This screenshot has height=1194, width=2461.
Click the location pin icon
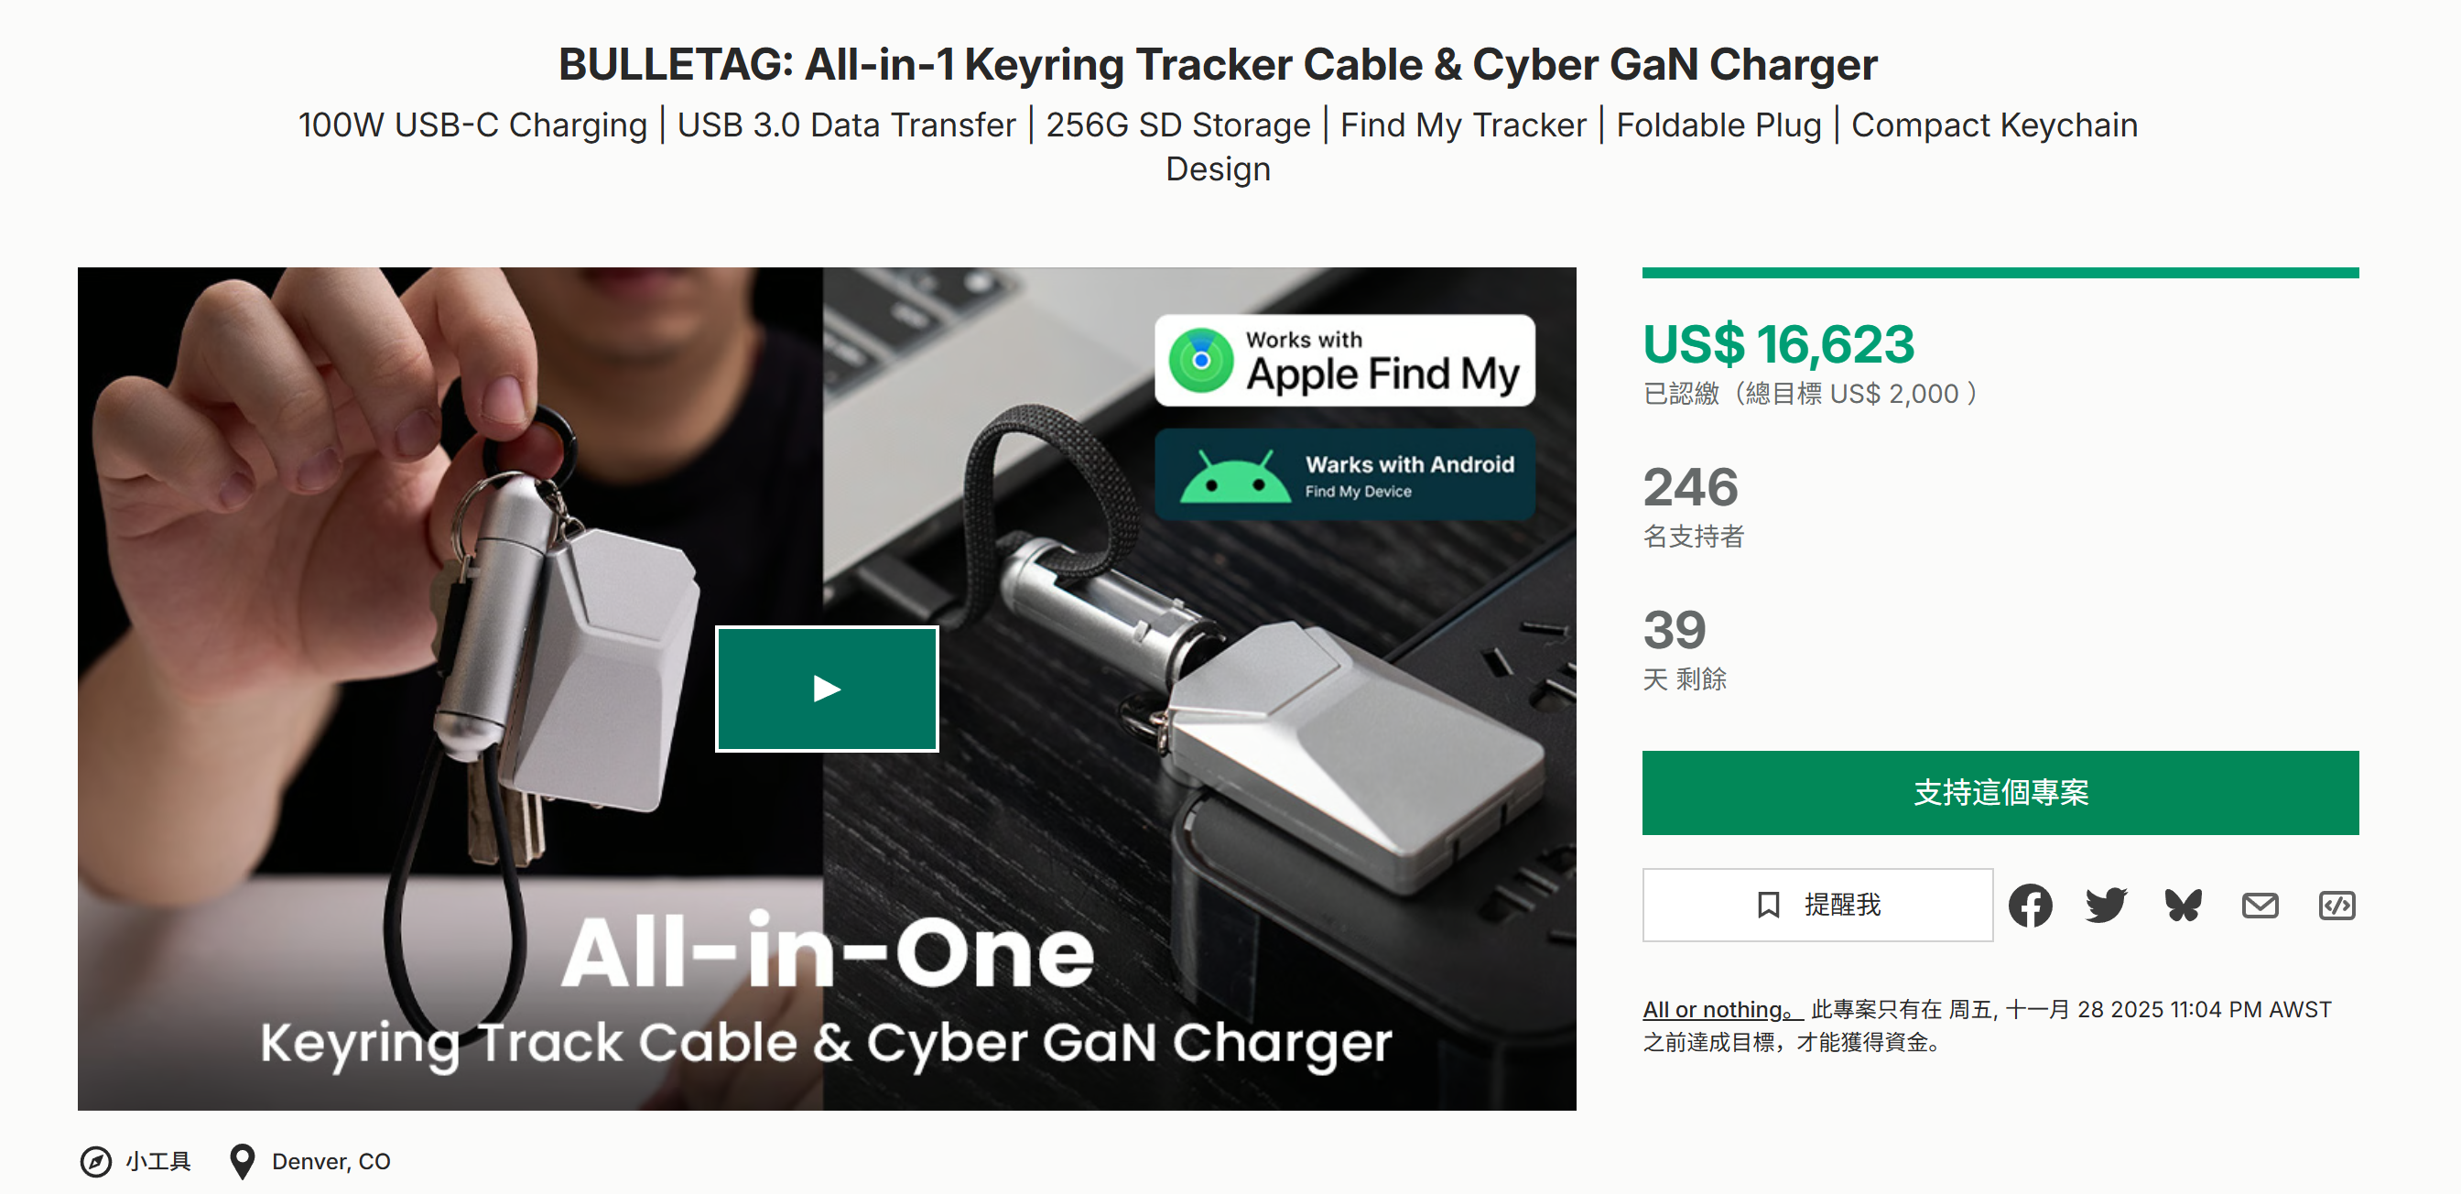(243, 1160)
